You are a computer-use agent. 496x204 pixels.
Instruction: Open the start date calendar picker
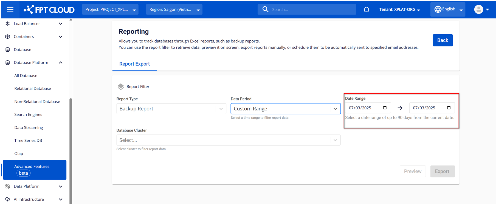385,108
